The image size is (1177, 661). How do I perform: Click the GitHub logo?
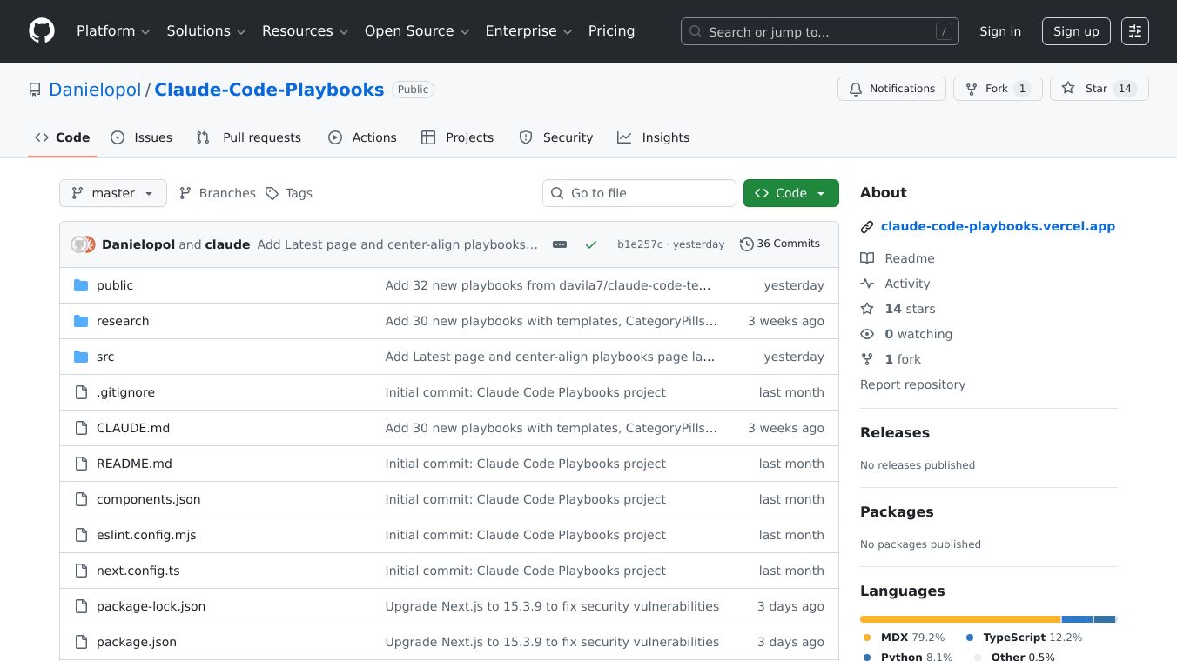[x=41, y=30]
